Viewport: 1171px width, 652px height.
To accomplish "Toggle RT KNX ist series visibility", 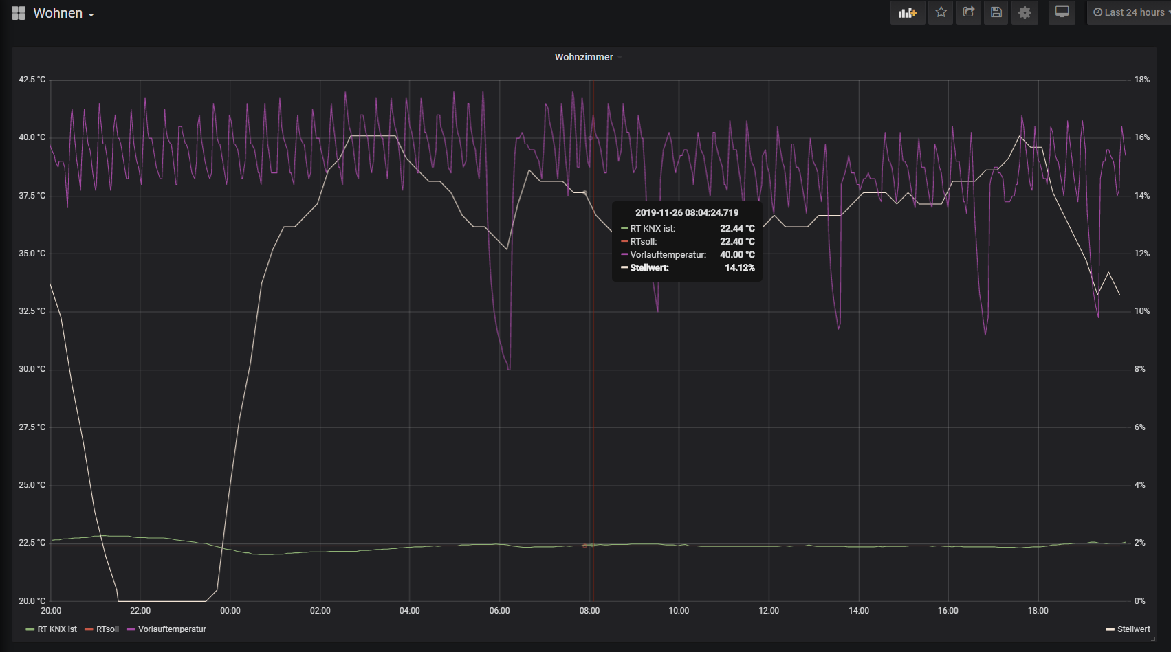I will 57,629.
